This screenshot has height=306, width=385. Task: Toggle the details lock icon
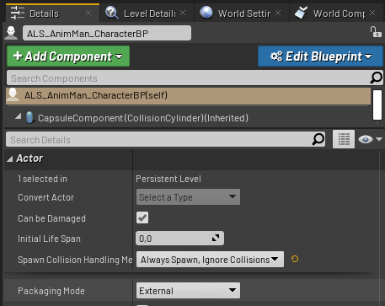click(x=376, y=31)
